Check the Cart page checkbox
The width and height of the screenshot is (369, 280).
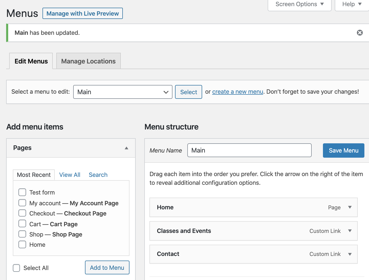(x=22, y=224)
